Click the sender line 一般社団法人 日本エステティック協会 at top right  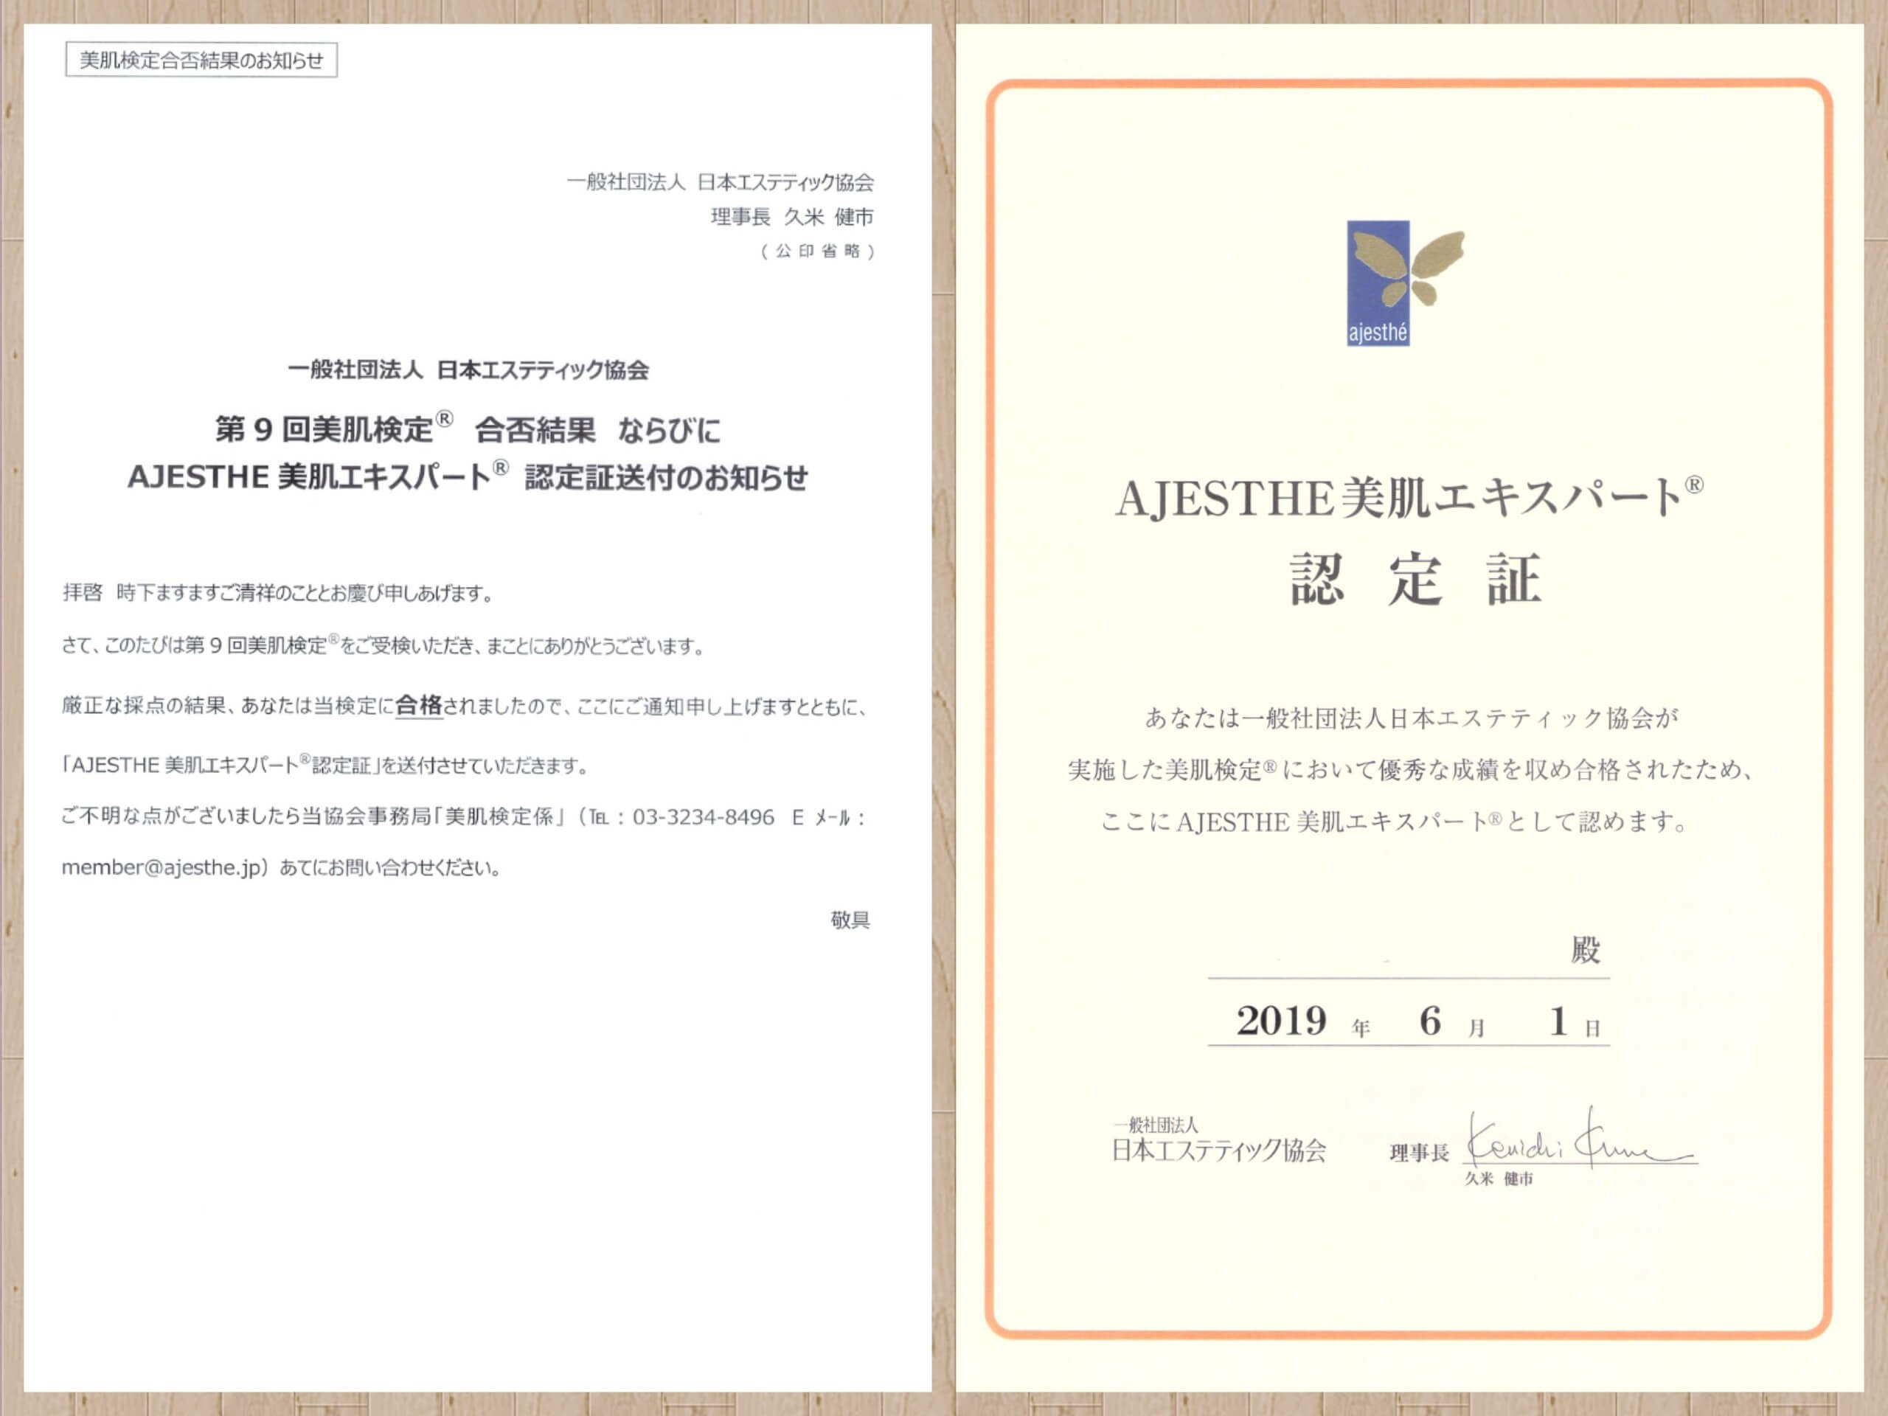click(x=720, y=182)
